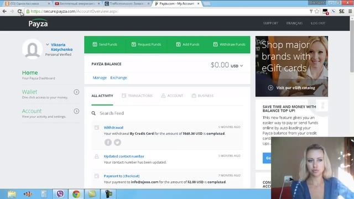Click Updated contact number person icon
This screenshot has height=199, width=354.
point(97,156)
